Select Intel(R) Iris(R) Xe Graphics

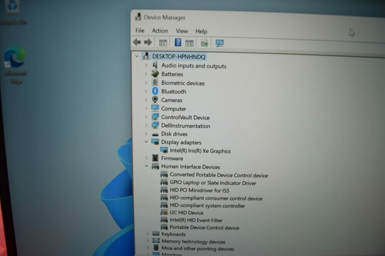[200, 151]
